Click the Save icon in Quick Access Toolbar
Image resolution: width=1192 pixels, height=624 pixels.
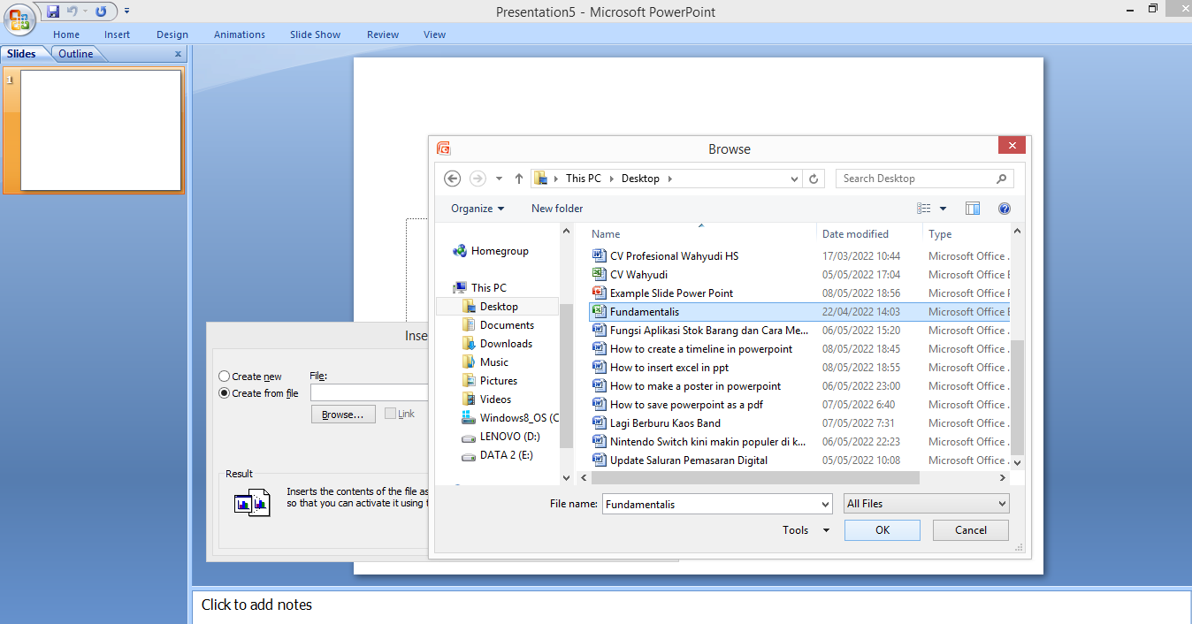53,11
